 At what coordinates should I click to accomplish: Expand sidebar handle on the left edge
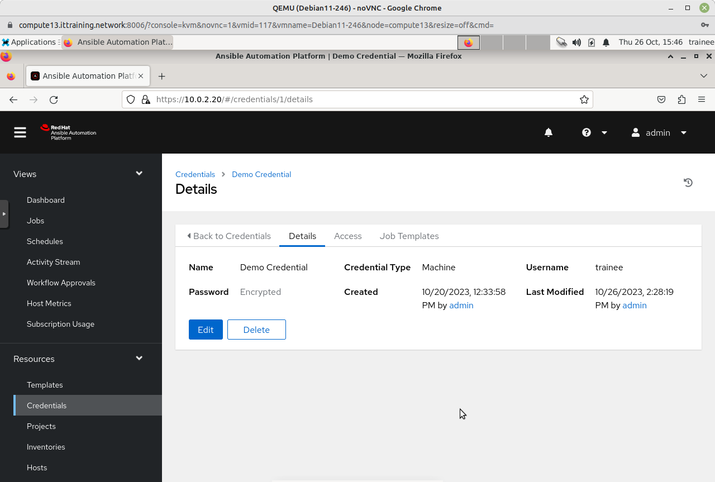(x=4, y=214)
